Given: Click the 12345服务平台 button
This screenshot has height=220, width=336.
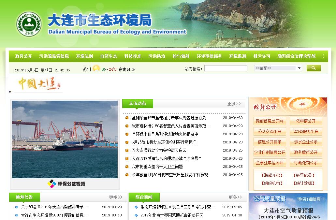Looking at the screenshot, I should (x=306, y=131).
